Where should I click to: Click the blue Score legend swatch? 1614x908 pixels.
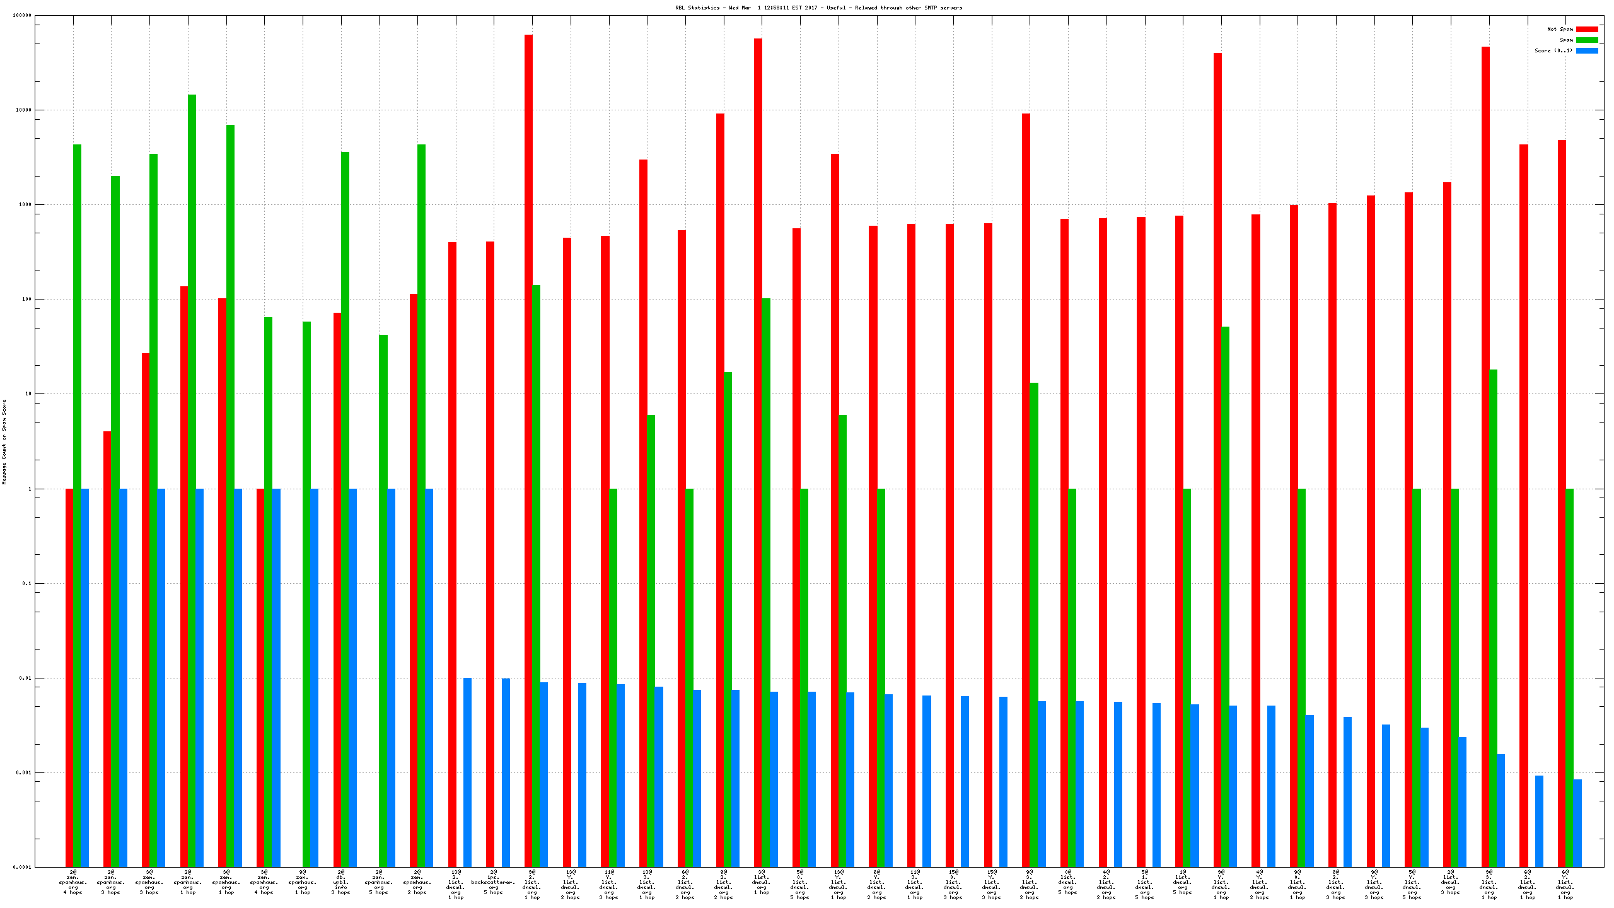(x=1586, y=50)
